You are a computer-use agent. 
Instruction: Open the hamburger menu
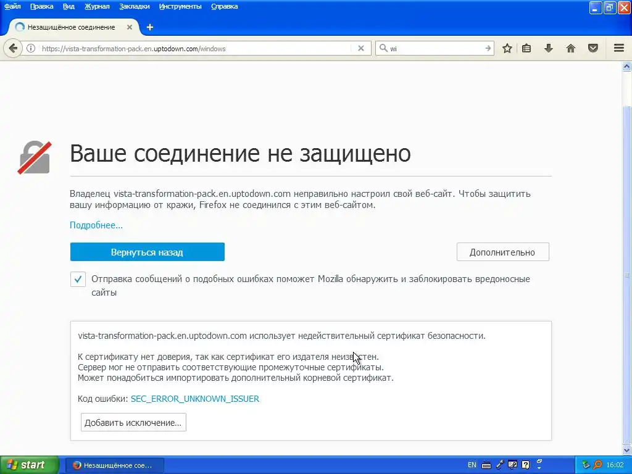[619, 48]
